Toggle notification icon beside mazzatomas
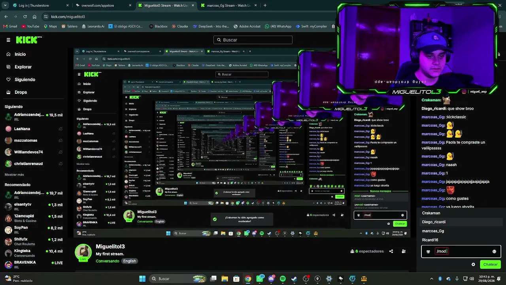Image resolution: width=506 pixels, height=285 pixels. 60,140
